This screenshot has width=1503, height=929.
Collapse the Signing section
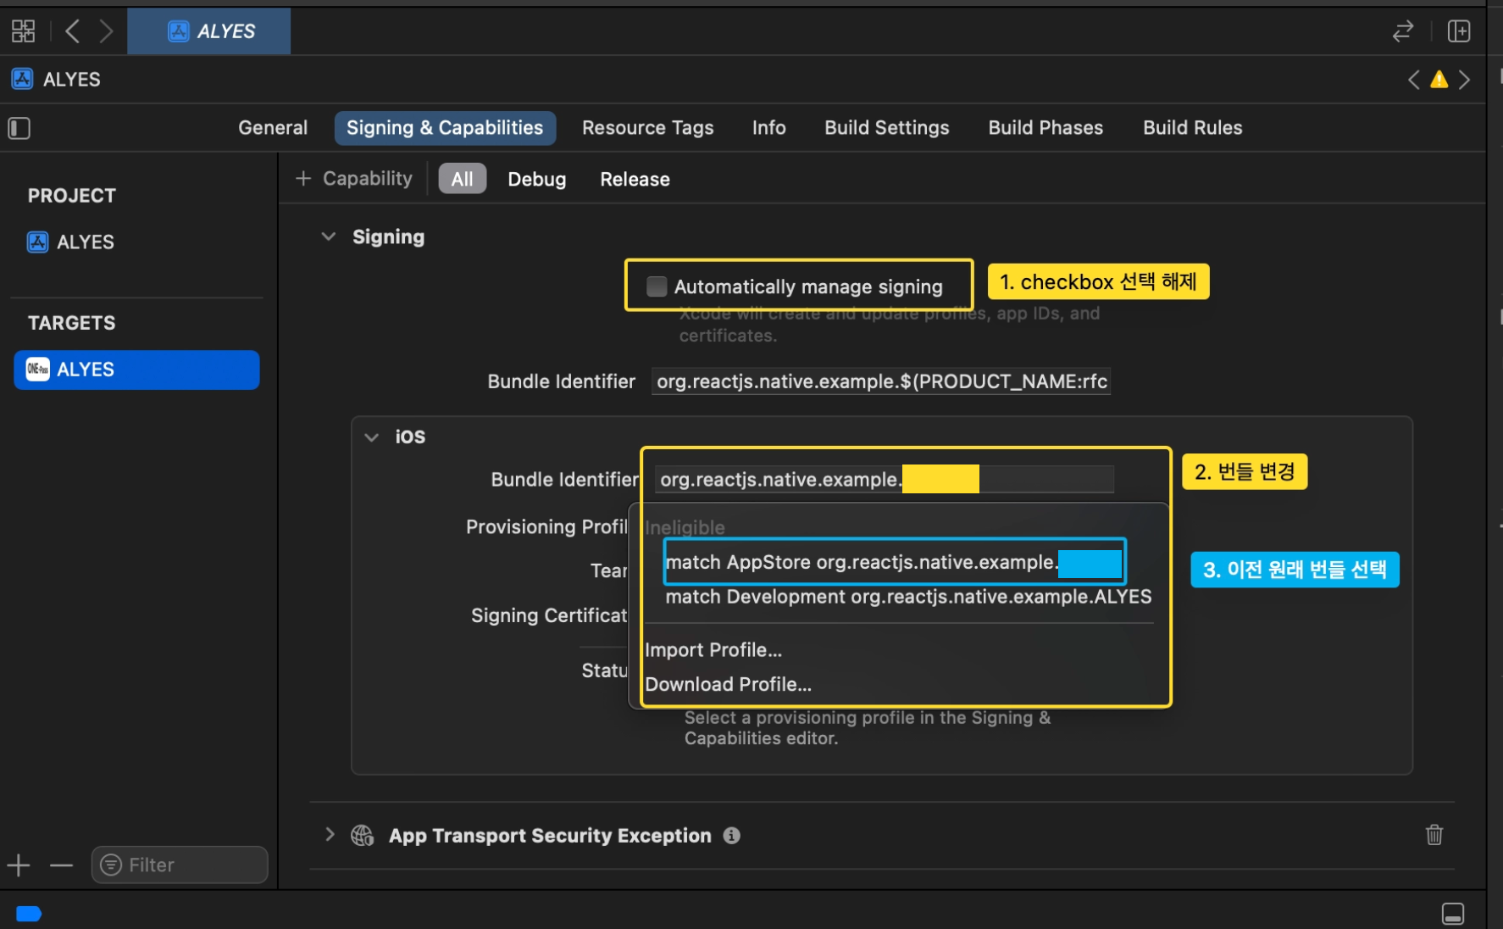(329, 236)
